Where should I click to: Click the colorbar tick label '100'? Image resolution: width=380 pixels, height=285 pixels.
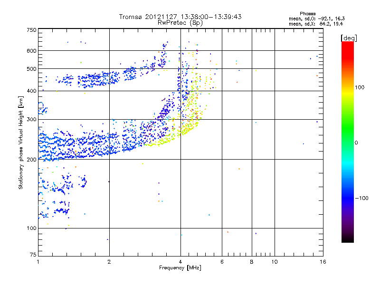(360, 87)
